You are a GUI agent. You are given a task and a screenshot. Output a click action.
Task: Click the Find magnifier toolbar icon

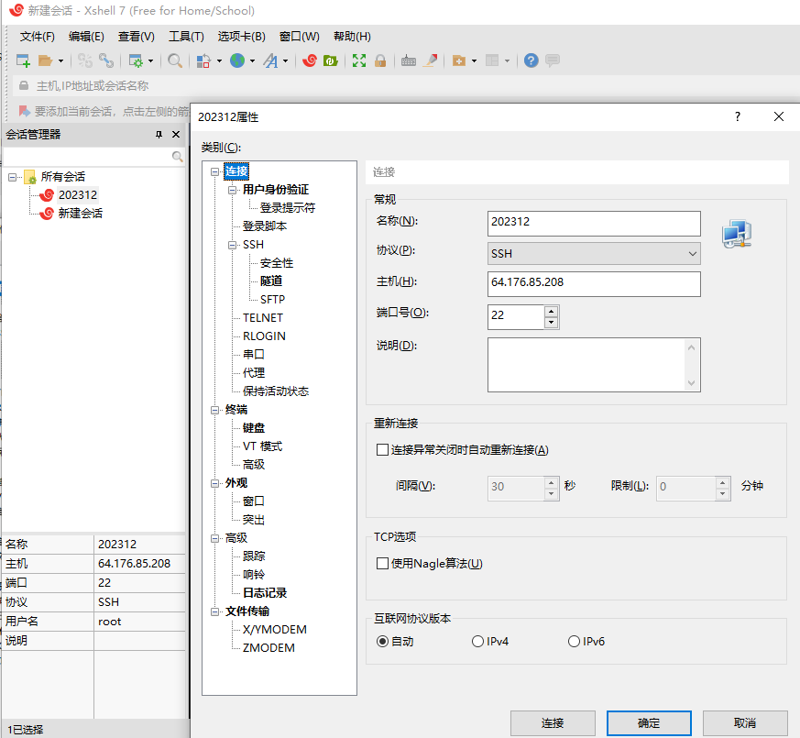pos(175,61)
